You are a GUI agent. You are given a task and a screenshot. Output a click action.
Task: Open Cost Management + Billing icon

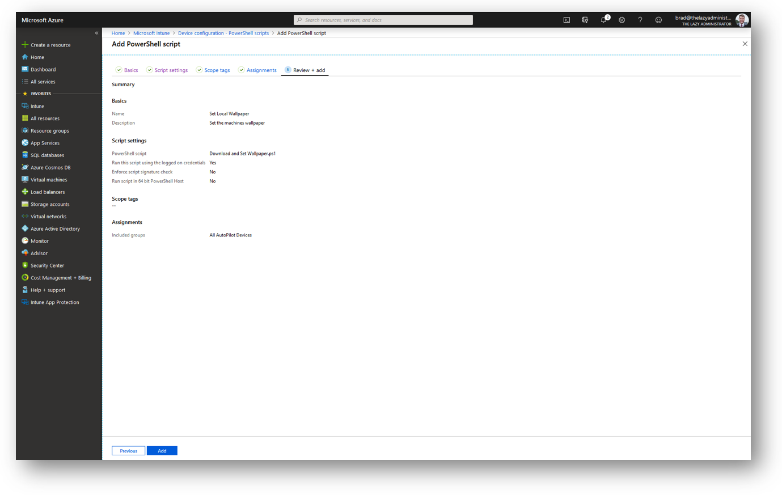[25, 278]
